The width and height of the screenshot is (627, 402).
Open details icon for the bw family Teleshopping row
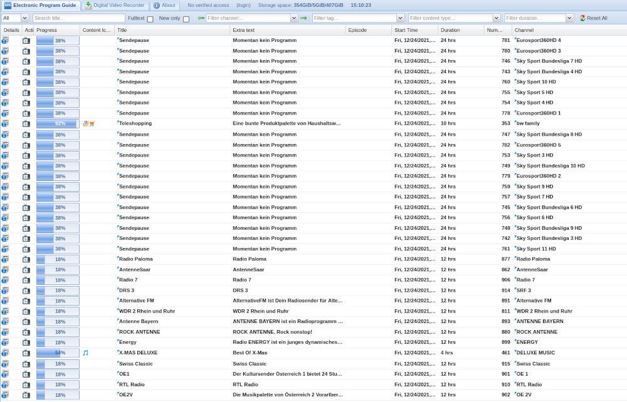(5, 124)
